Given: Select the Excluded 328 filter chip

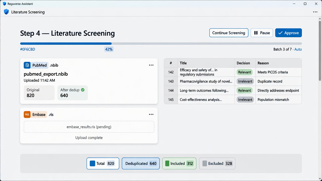Looking at the screenshot, I should coord(217,163).
